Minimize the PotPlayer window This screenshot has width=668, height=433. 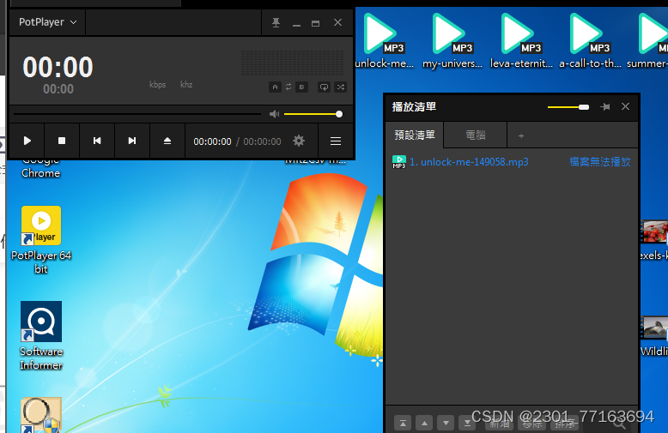pos(296,23)
